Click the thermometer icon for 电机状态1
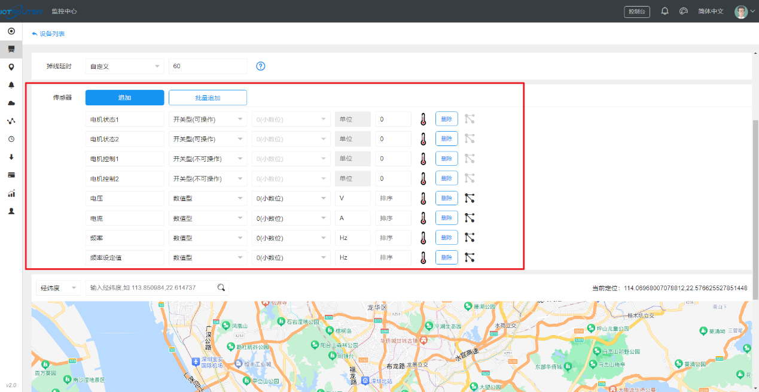The image size is (759, 392). [423, 119]
